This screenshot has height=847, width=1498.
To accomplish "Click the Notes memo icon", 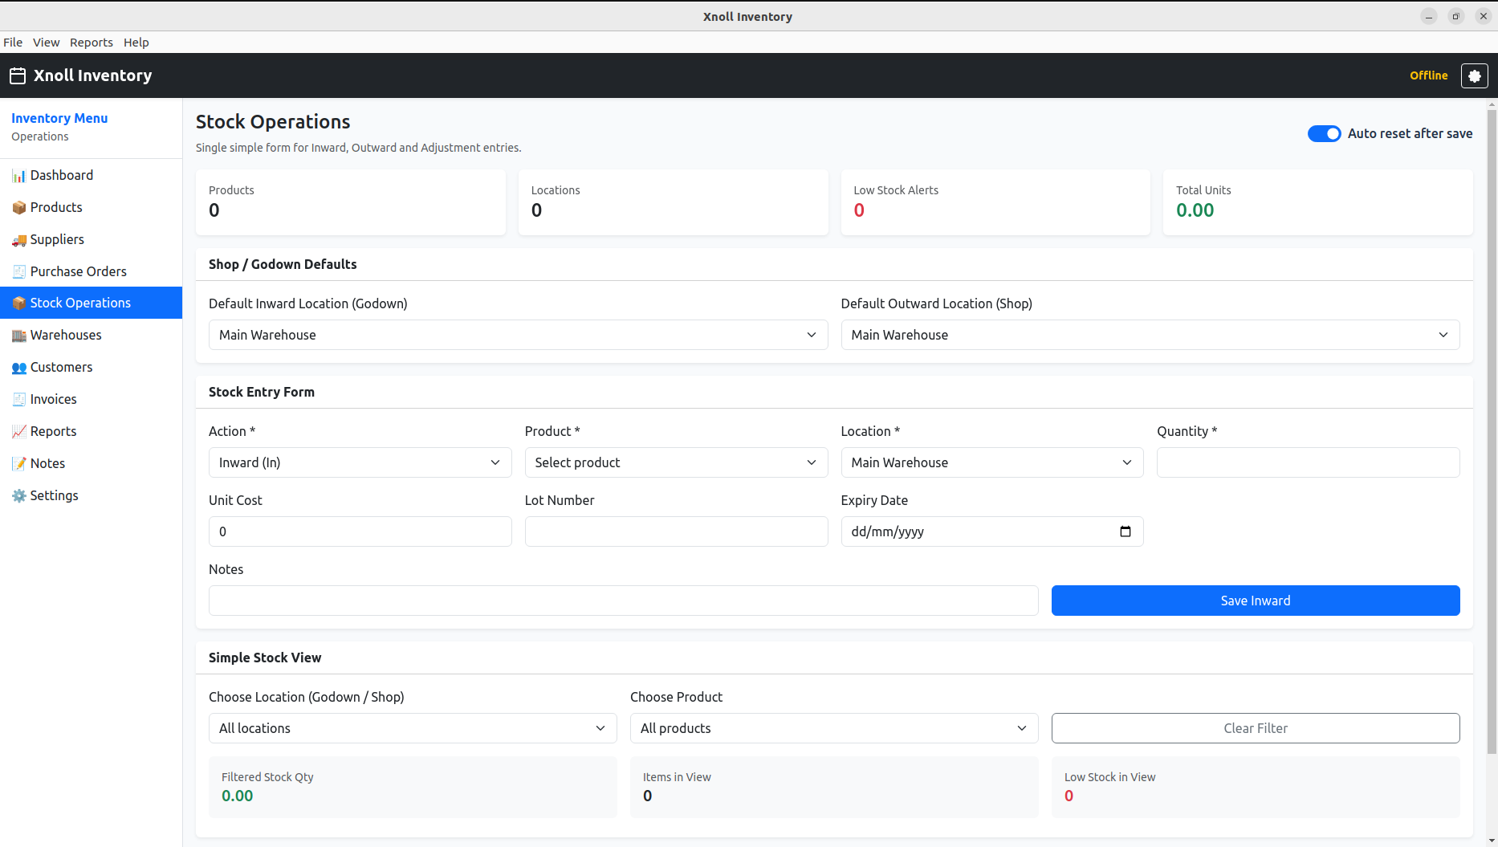I will point(18,464).
